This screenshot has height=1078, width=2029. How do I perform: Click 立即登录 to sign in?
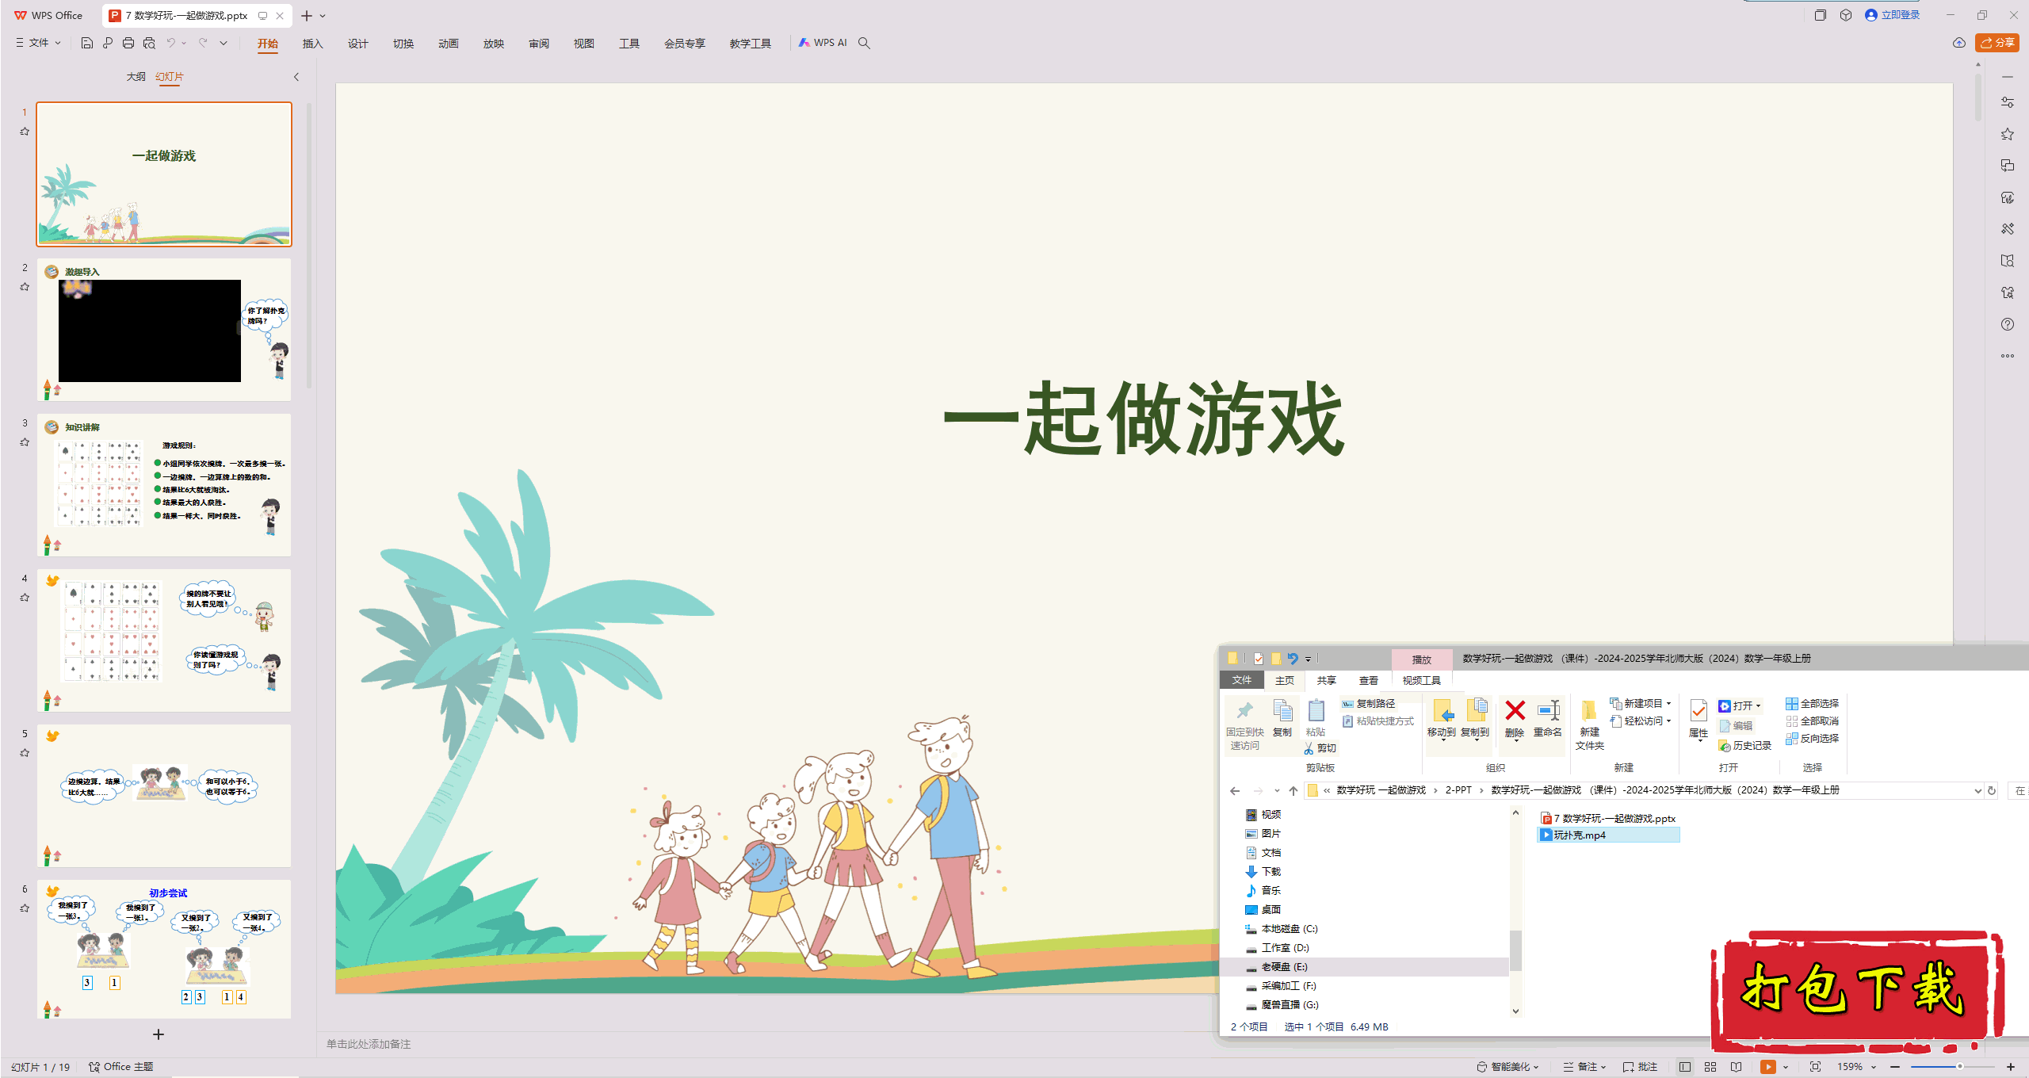click(x=1893, y=15)
